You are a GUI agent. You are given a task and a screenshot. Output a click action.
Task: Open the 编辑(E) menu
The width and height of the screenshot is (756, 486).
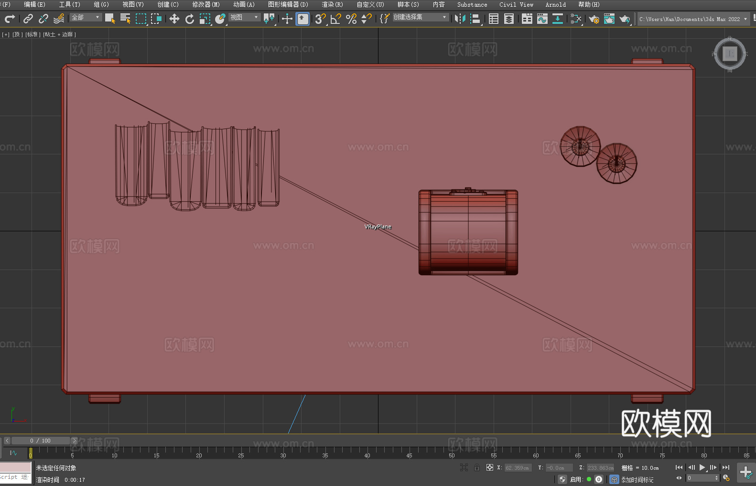34,4
